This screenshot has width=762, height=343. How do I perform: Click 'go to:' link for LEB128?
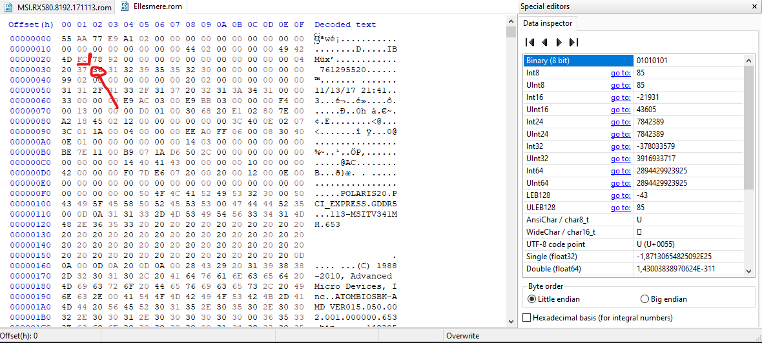[x=621, y=195]
